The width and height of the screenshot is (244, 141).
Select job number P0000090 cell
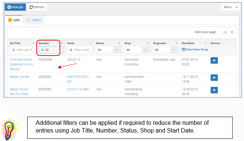(x=46, y=60)
